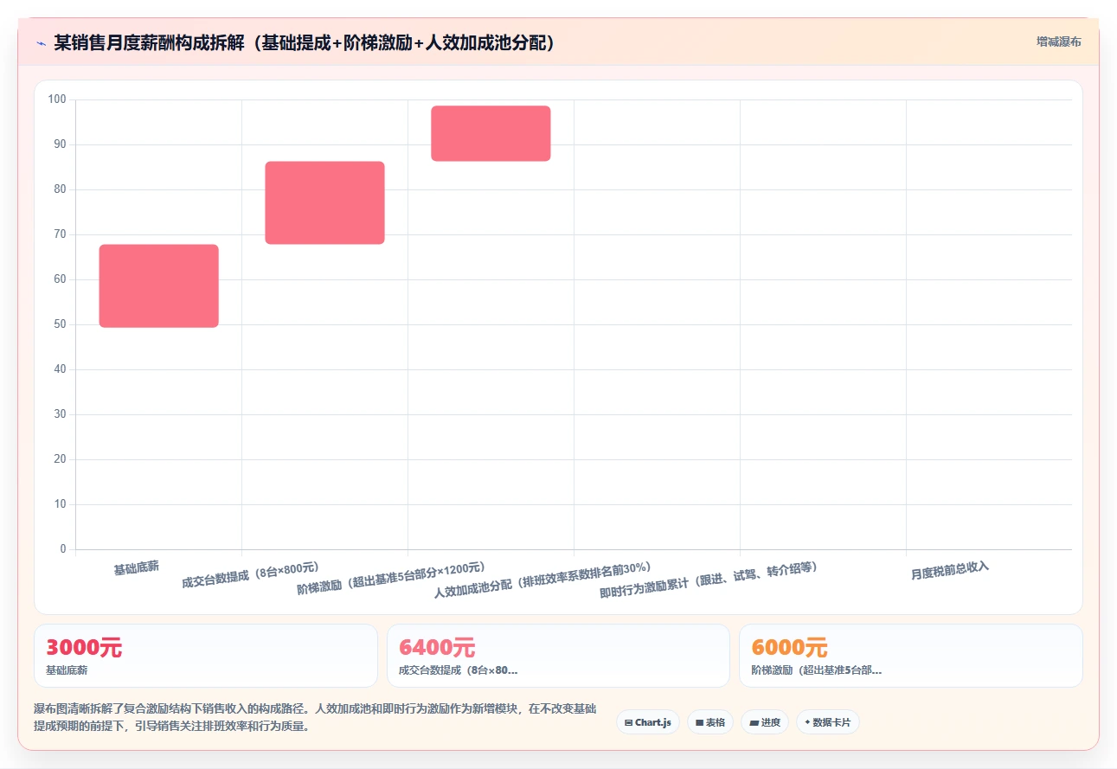Click the description paragraph starting 瀑布图清晰拆解了
This screenshot has height=769, width=1117.
pos(315,718)
